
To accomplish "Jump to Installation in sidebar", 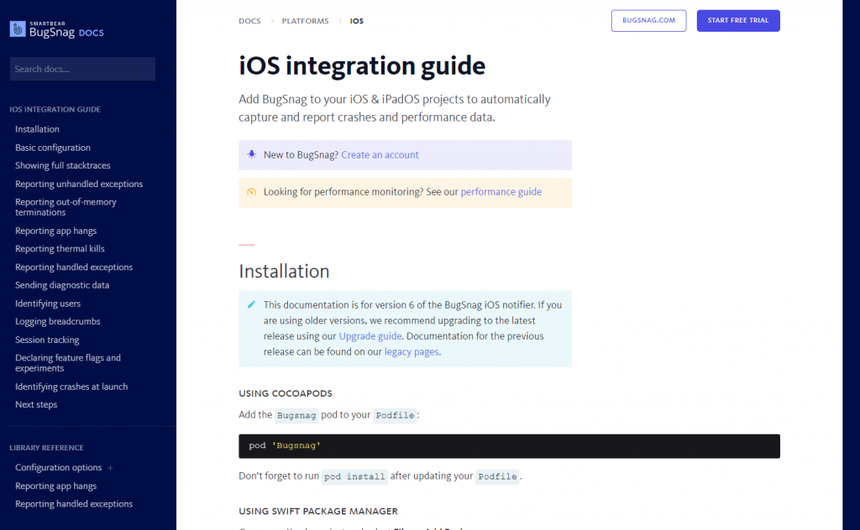I will [37, 129].
